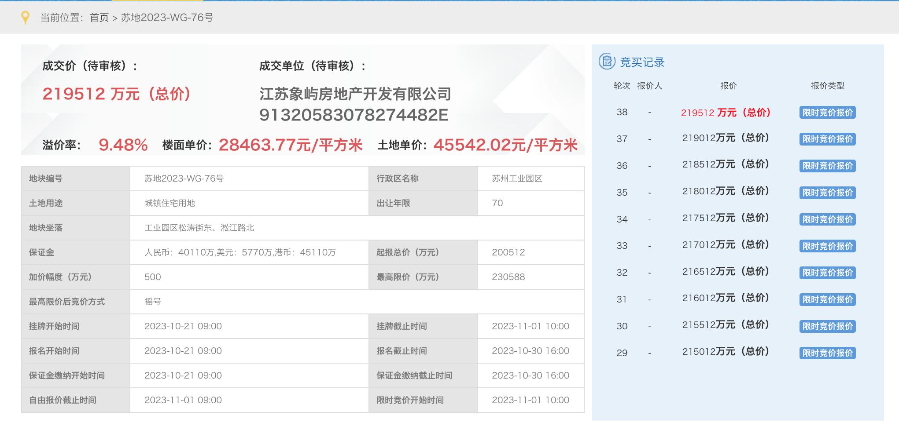
Task: Select the 竞买记录 panel heading
Action: click(642, 62)
